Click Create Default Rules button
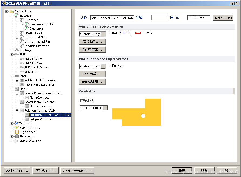 click(77, 171)
